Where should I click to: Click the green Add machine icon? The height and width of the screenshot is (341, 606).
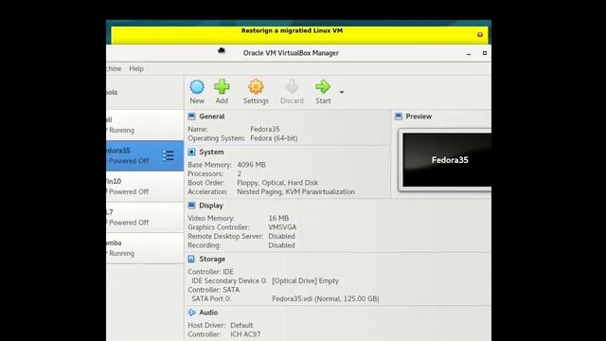[222, 87]
